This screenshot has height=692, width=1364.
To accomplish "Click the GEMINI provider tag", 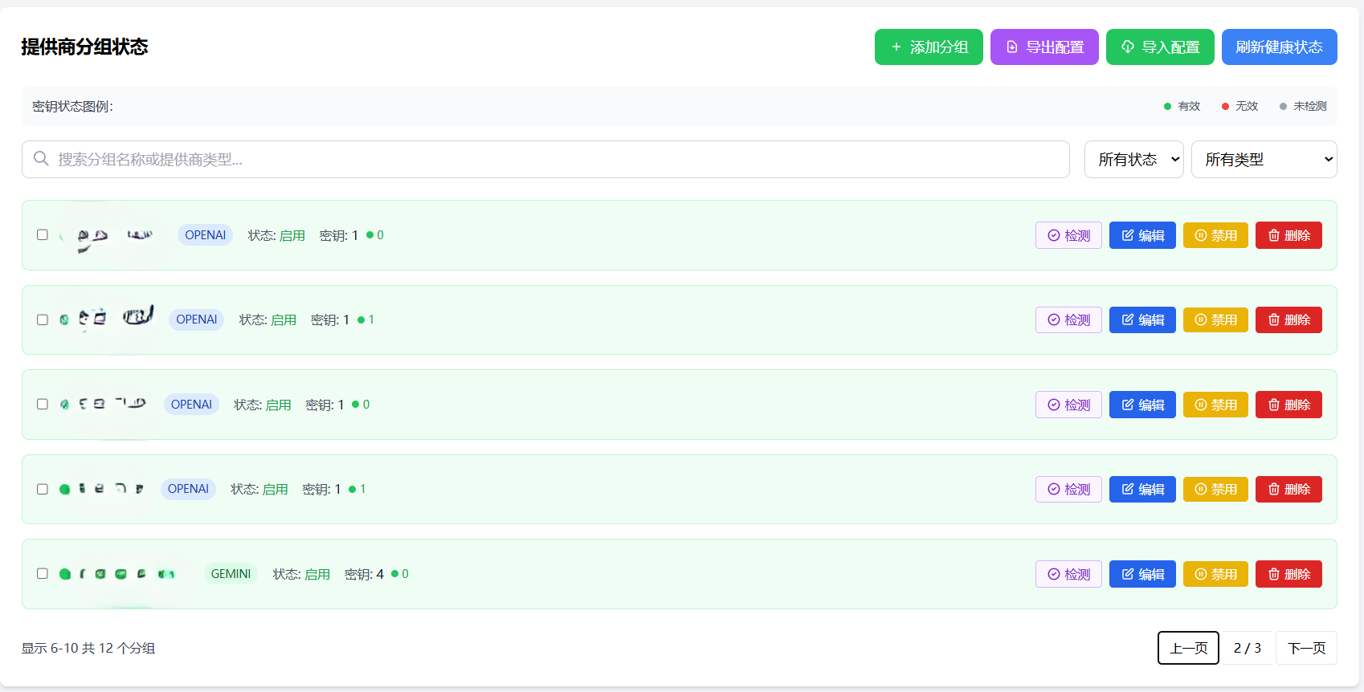I will pyautogui.click(x=231, y=574).
